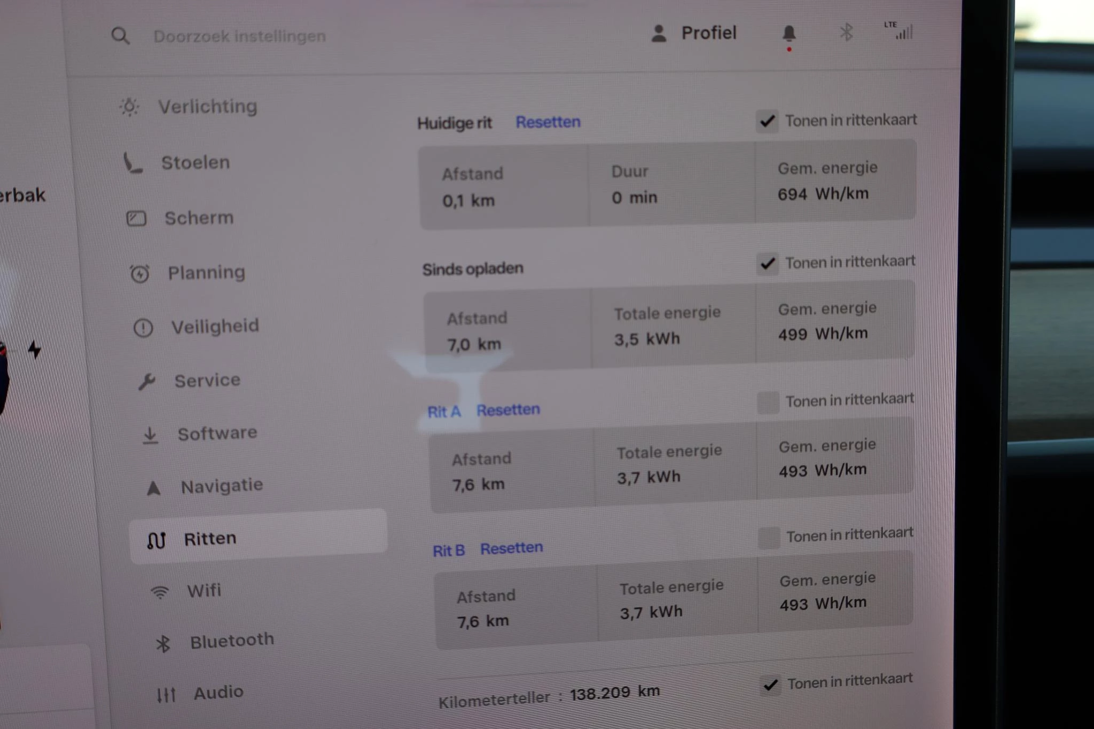The image size is (1094, 729).
Task: Tap the Bluetooth status icon in header
Action: pos(846,33)
